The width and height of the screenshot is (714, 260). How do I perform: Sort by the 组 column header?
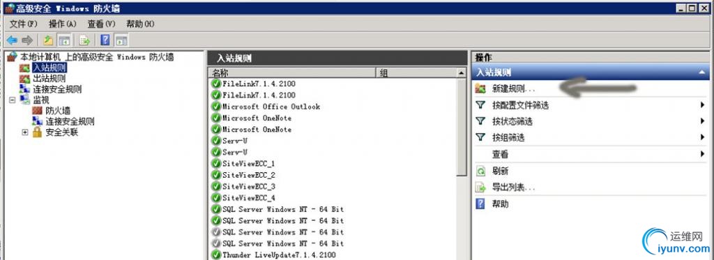point(416,73)
